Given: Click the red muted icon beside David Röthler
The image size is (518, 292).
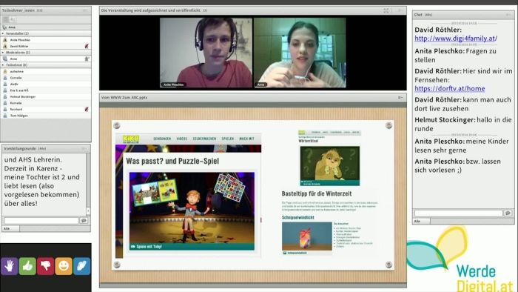Looking at the screenshot, I should [87, 46].
